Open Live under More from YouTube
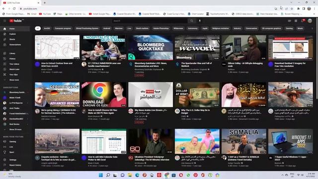 click(x=15, y=147)
